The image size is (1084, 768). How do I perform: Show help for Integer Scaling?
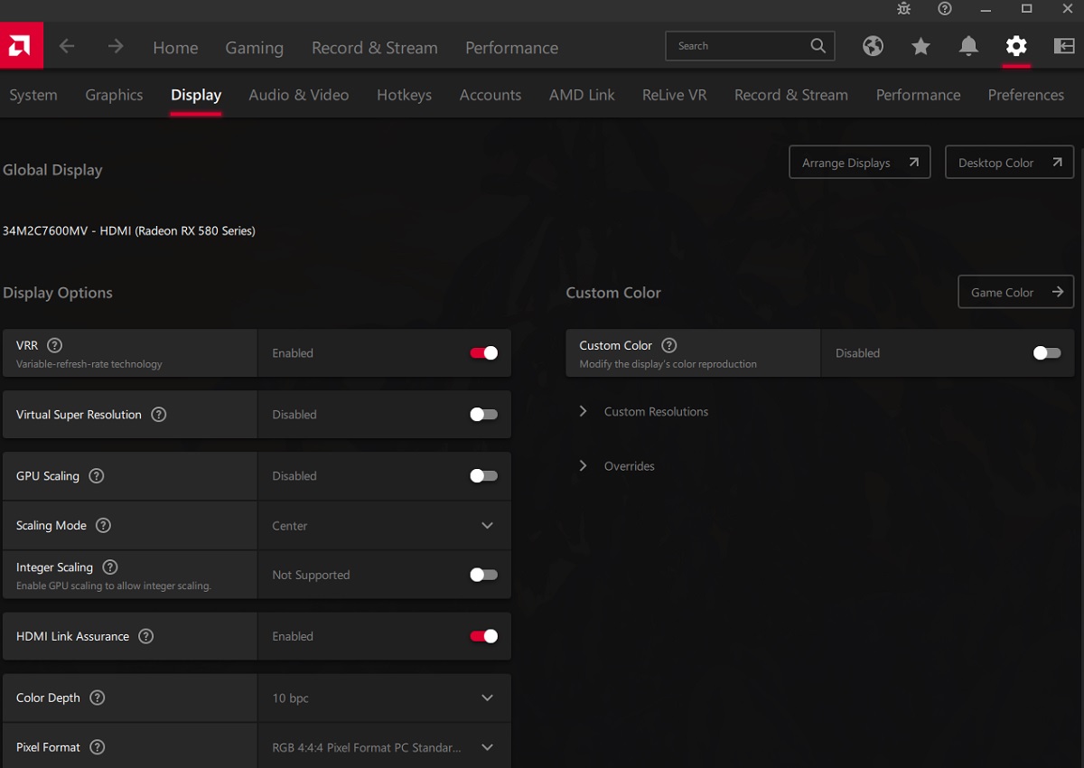(110, 567)
